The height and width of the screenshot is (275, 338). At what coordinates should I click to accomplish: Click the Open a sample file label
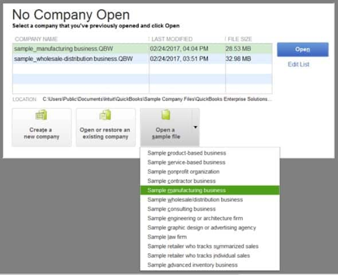click(x=166, y=133)
